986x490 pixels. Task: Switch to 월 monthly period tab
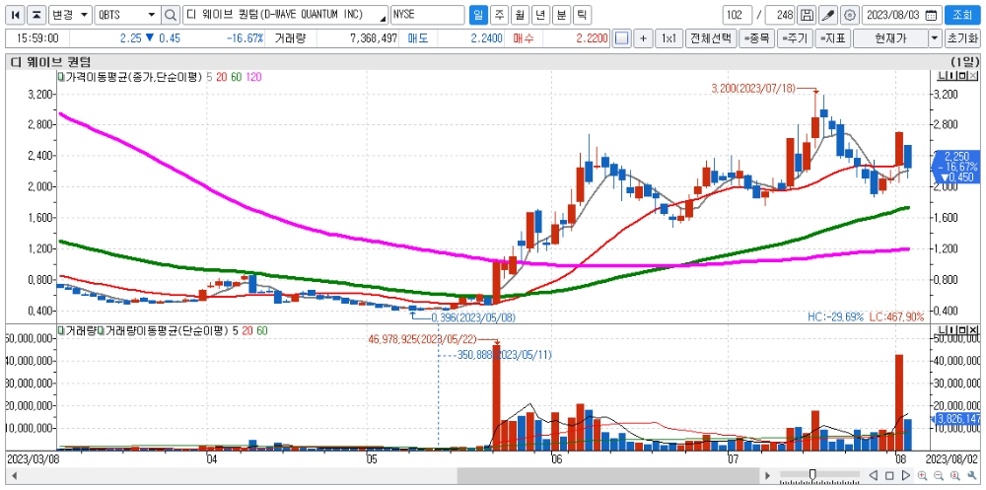click(520, 15)
